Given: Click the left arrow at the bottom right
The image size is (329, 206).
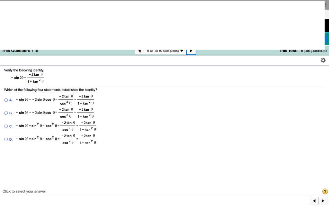Looking at the screenshot, I should click(x=314, y=201).
